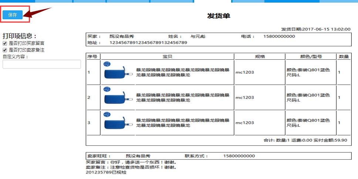Click the 发货单 page title
The image size is (358, 179).
coord(219,16)
